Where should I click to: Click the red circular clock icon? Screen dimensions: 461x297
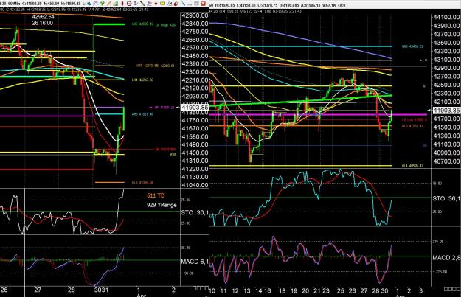point(129,4)
